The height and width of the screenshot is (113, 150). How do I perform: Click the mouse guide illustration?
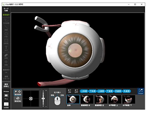pos(57,101)
